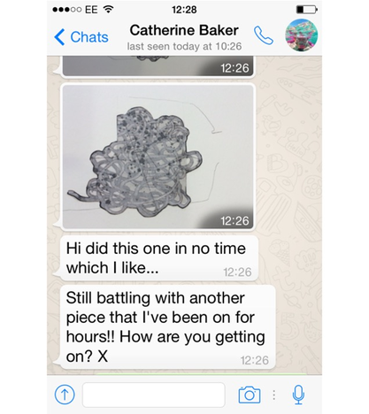Go back to Chats list

click(81, 37)
